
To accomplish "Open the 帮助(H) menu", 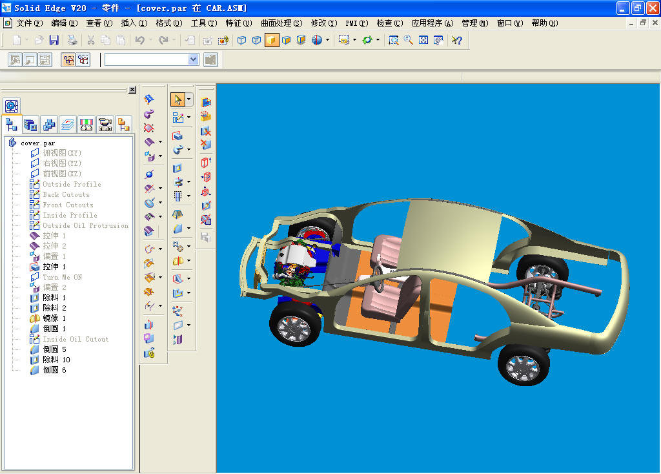I will click(544, 23).
